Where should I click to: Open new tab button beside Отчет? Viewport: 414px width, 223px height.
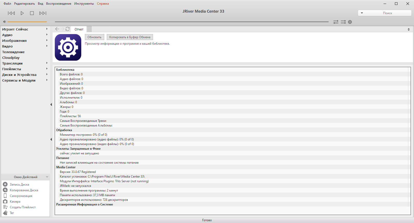tap(89, 29)
